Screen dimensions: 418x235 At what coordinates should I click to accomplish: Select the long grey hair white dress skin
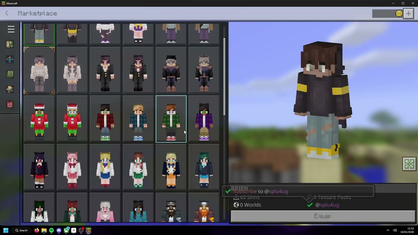72,70
